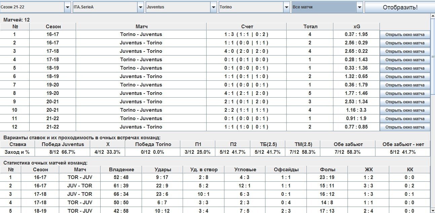Click the scrollbar up arrow

tap(433, 16)
